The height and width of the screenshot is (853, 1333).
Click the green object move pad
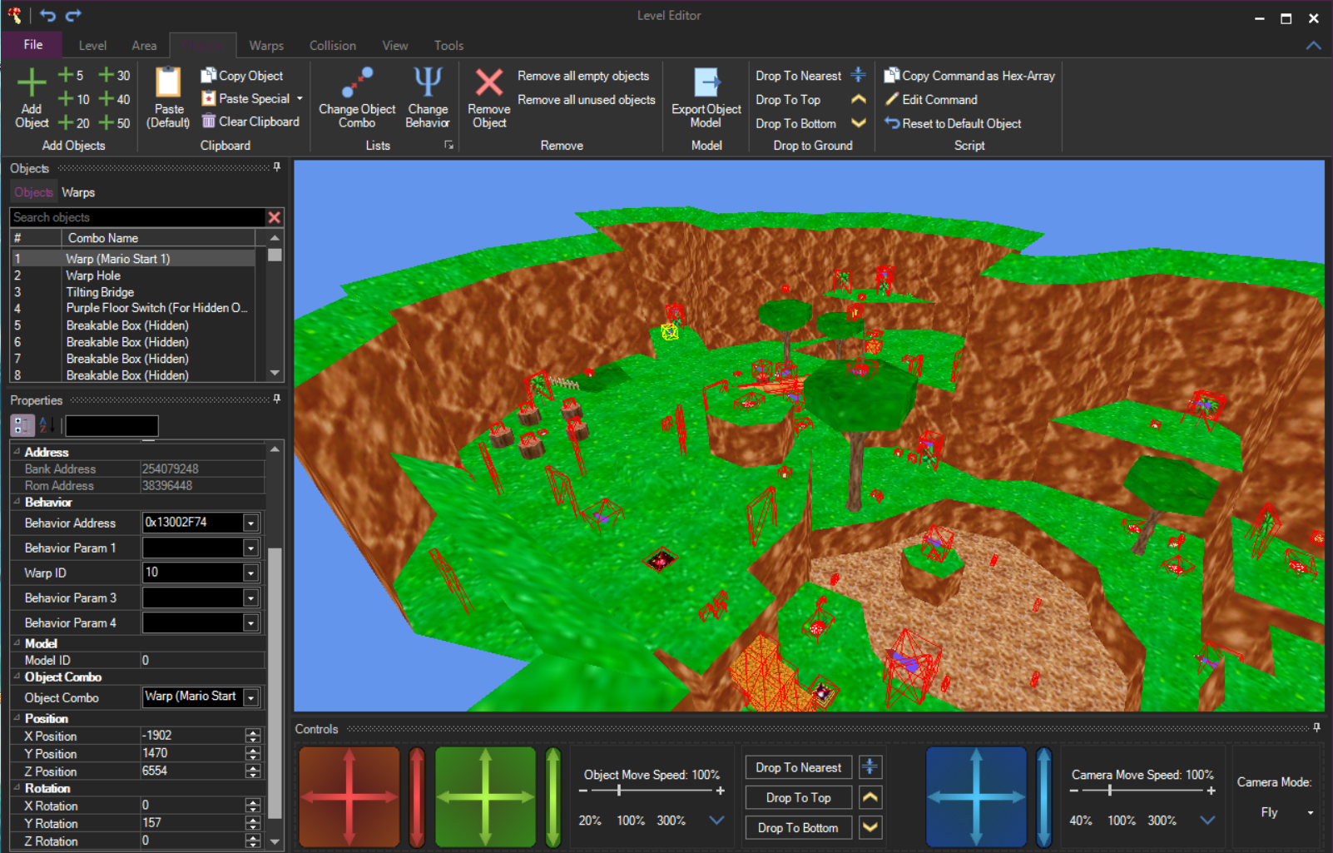point(486,797)
